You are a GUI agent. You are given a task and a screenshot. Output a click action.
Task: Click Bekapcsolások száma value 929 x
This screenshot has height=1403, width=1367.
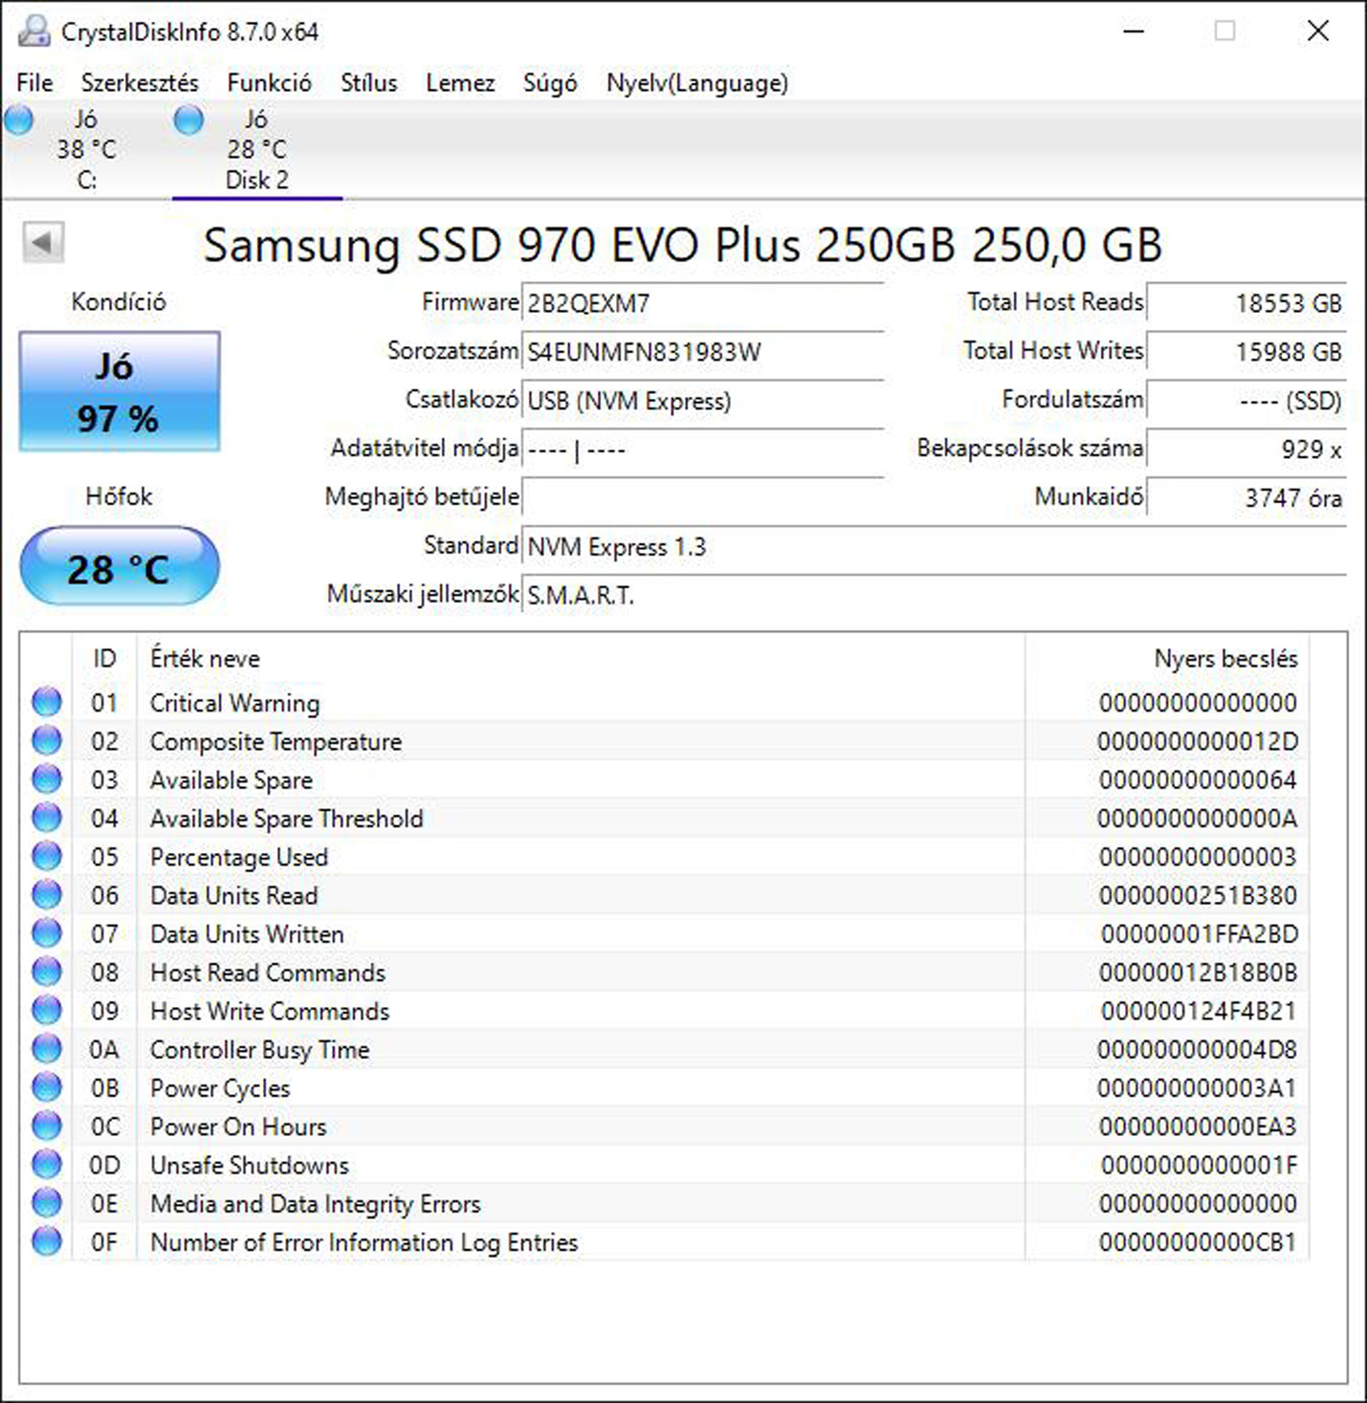coord(1246,449)
